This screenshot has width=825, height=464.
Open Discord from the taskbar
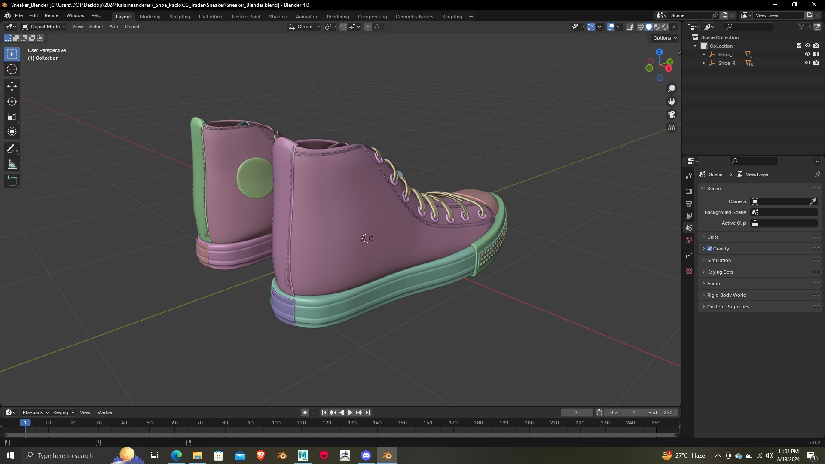pyautogui.click(x=366, y=455)
